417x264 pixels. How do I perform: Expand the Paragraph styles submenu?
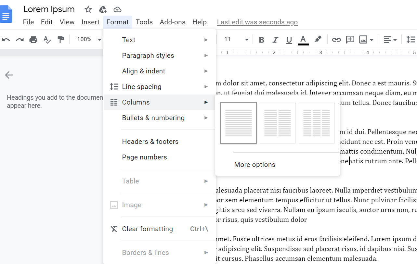click(x=148, y=55)
